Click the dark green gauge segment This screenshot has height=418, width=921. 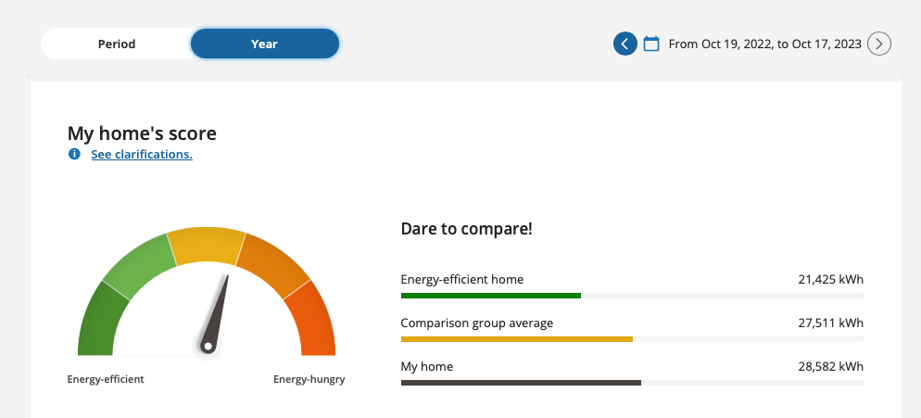(97, 321)
